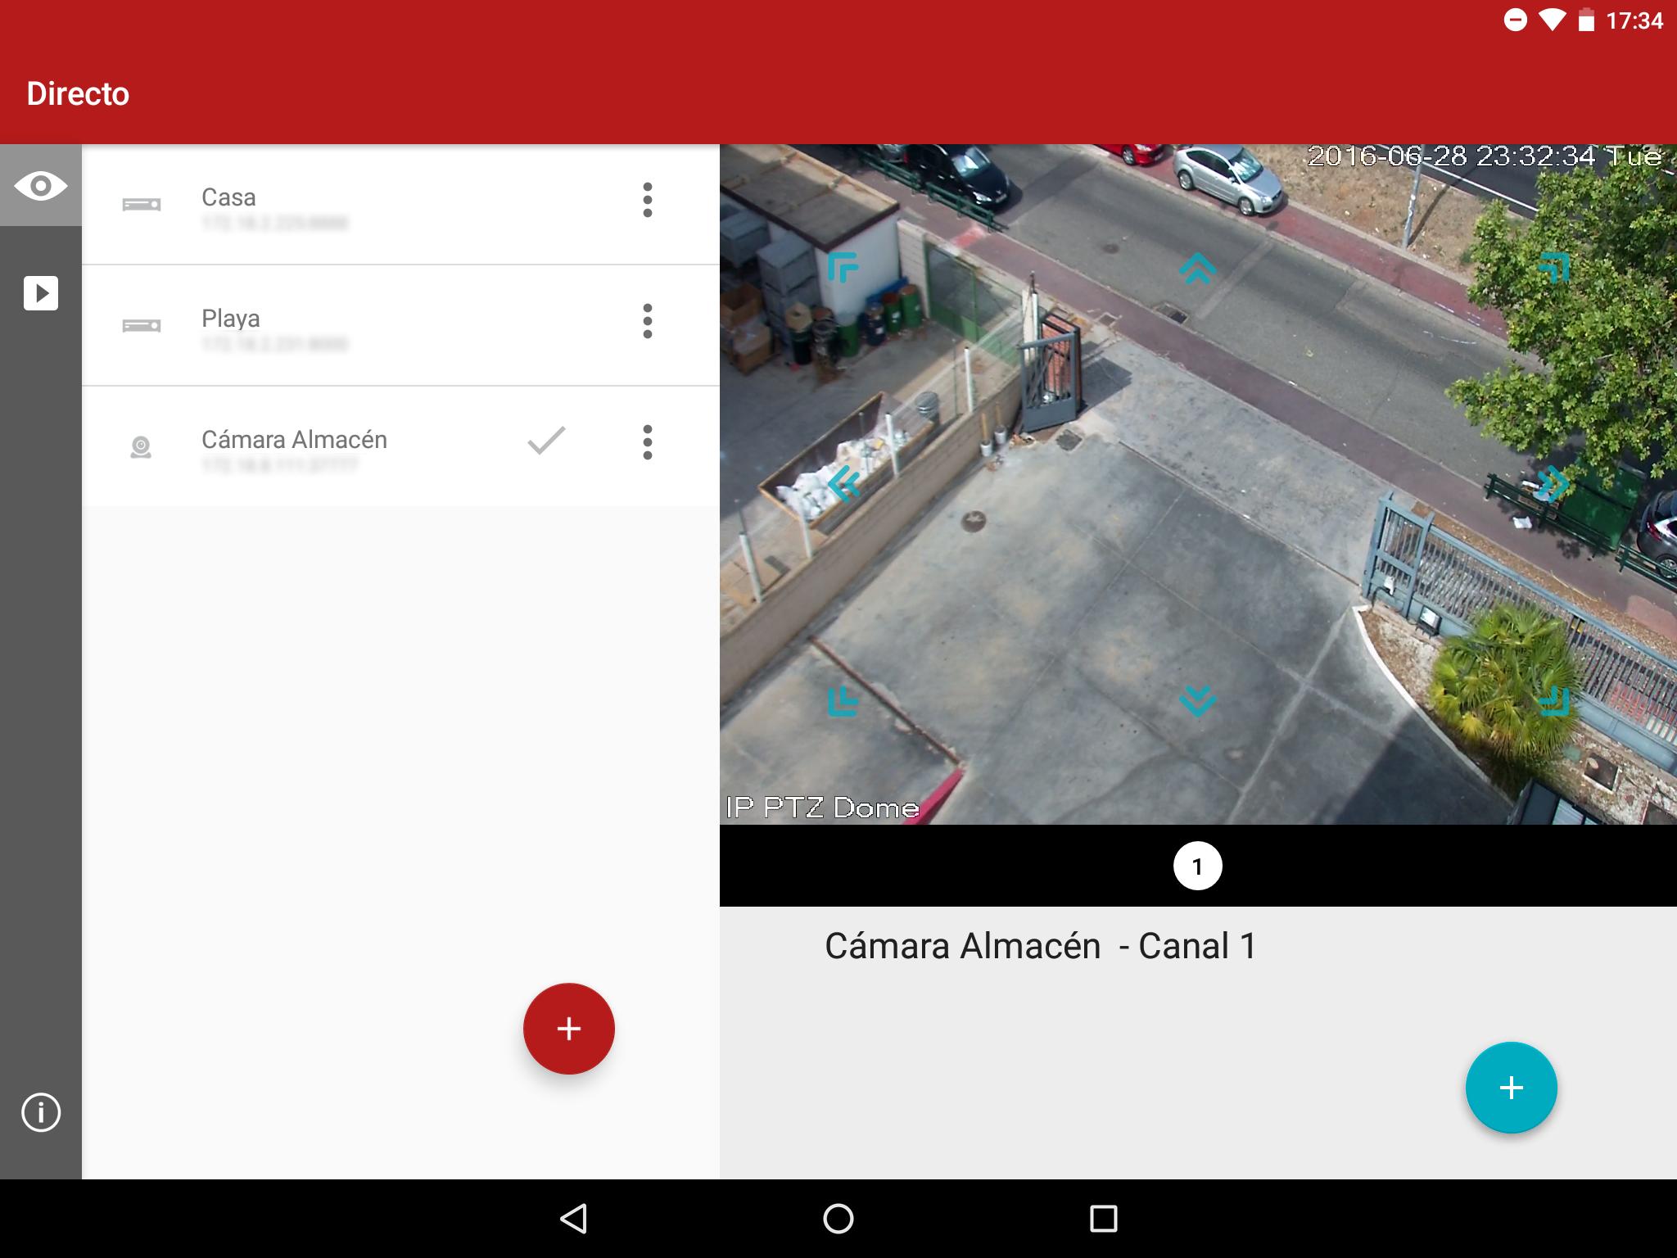Tap the do-not-disturb status icon
The height and width of the screenshot is (1258, 1677).
tap(1516, 20)
